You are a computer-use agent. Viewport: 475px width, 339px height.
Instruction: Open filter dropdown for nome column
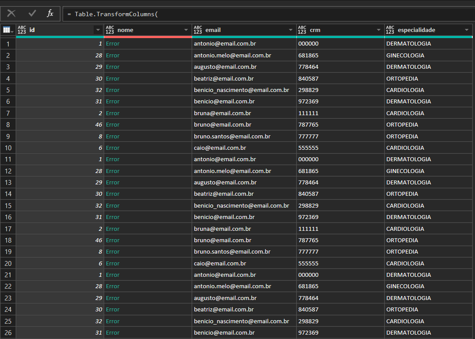[x=186, y=30]
